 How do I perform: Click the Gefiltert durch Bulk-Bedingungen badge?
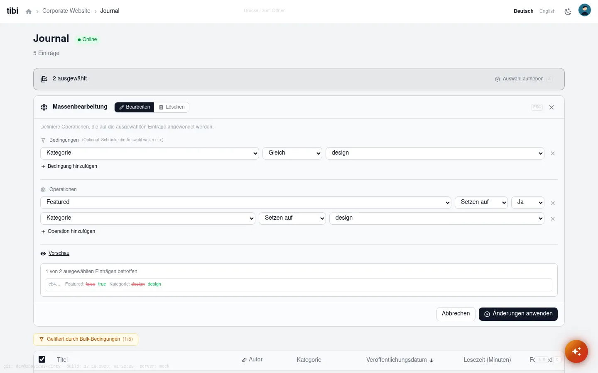coord(86,339)
